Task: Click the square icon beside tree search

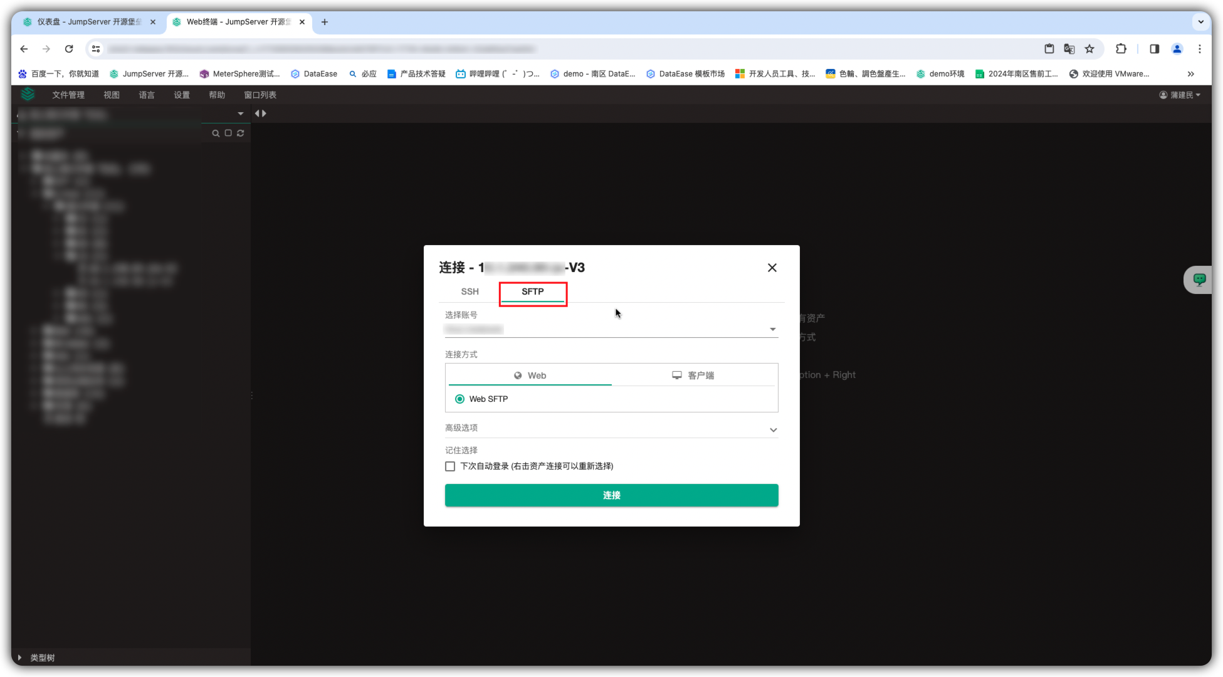Action: coord(228,134)
